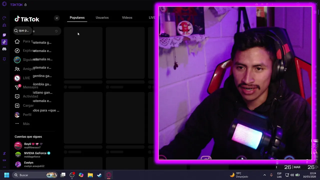Click the player icon above GX
The height and width of the screenshot is (180, 320).
point(4,153)
